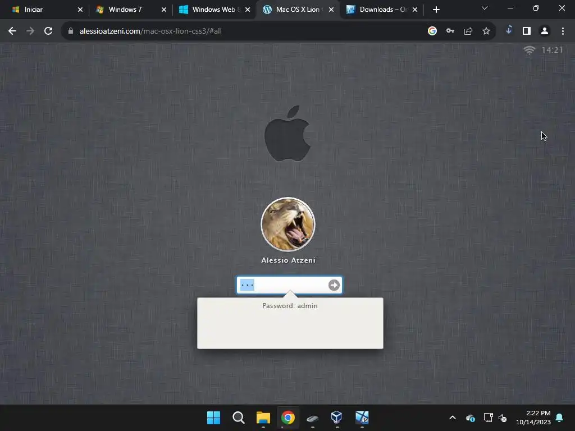
Task: Click the 'Password: admin' hint text
Action: tap(290, 306)
